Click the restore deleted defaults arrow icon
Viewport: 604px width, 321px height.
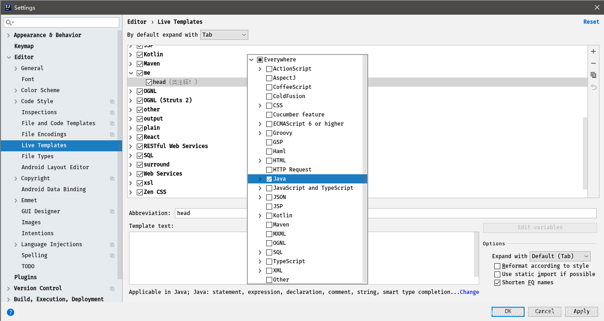(x=593, y=87)
